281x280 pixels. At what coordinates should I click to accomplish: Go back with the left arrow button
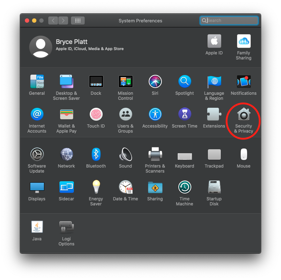(x=53, y=21)
